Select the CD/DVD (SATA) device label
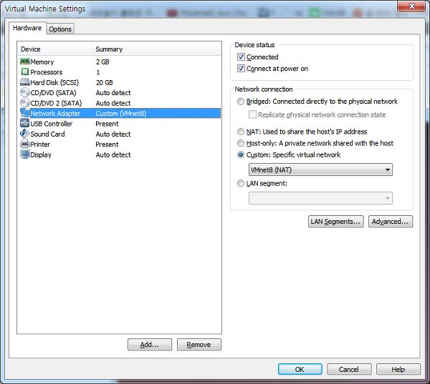Image resolution: width=430 pixels, height=384 pixels. point(53,93)
